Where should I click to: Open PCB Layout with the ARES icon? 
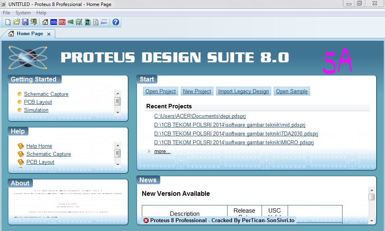pyautogui.click(x=62, y=22)
